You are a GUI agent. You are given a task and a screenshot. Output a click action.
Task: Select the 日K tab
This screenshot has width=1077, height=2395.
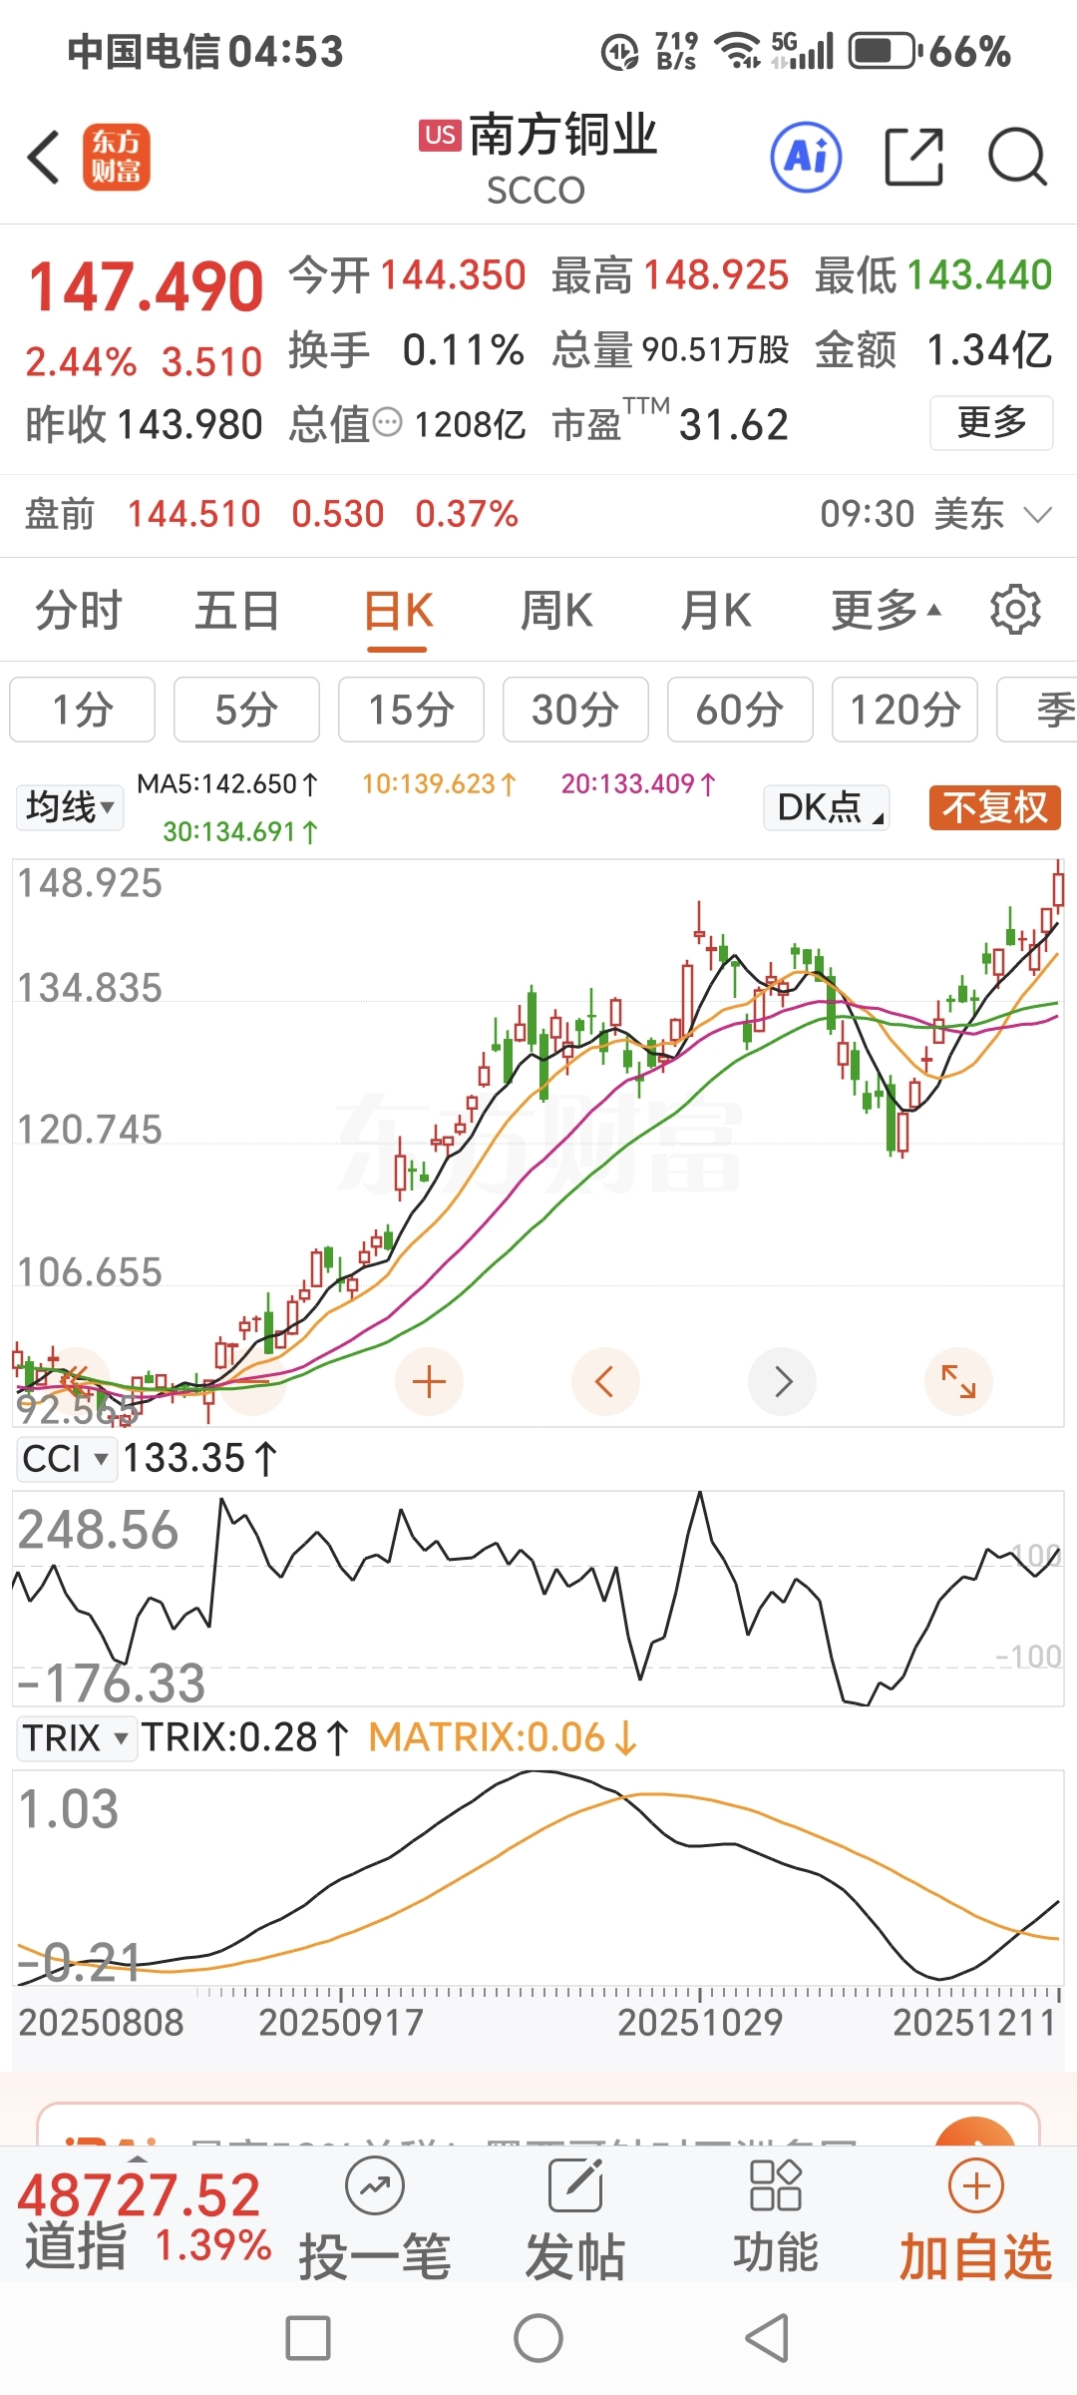tap(398, 610)
